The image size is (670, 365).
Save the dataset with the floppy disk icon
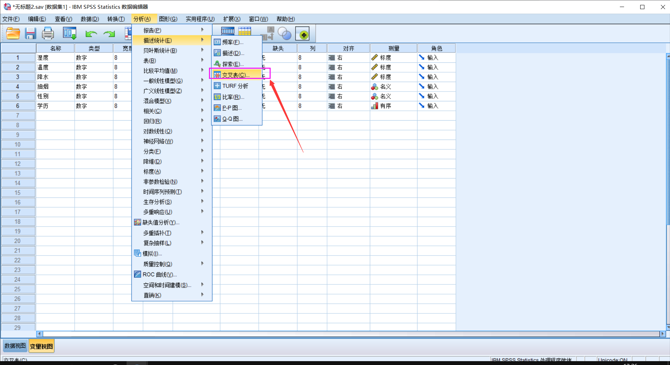(31, 34)
